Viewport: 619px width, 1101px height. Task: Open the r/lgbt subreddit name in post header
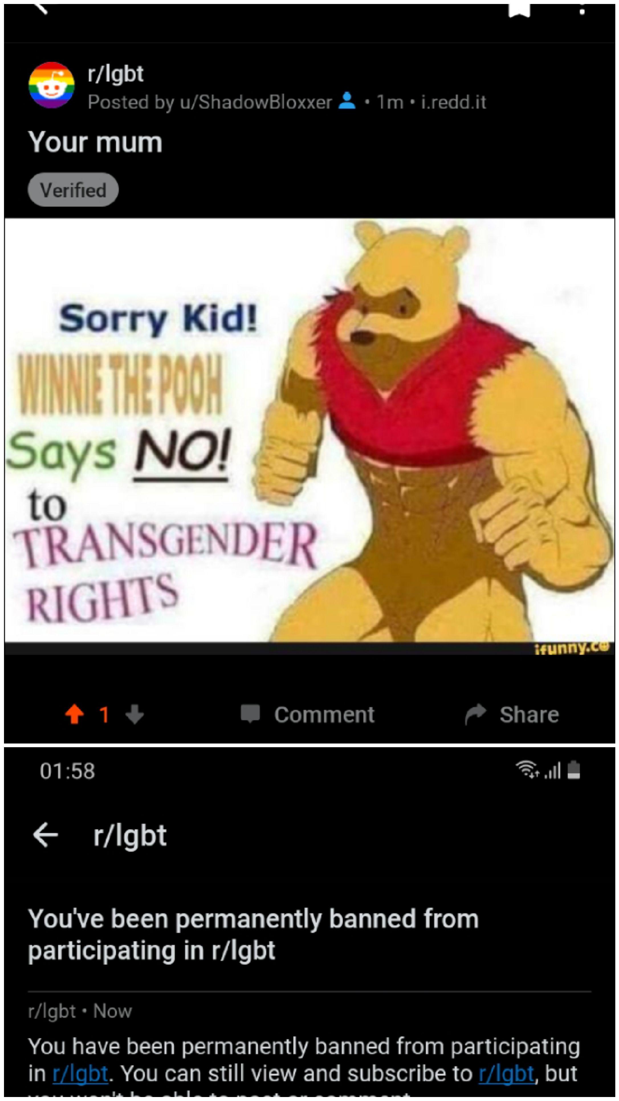pos(116,74)
